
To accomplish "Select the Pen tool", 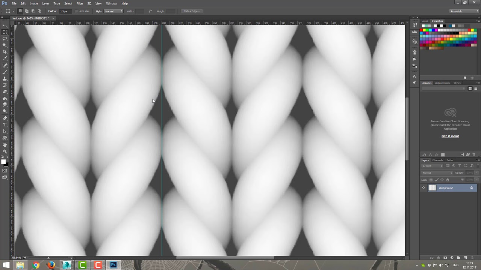I will [x=5, y=118].
